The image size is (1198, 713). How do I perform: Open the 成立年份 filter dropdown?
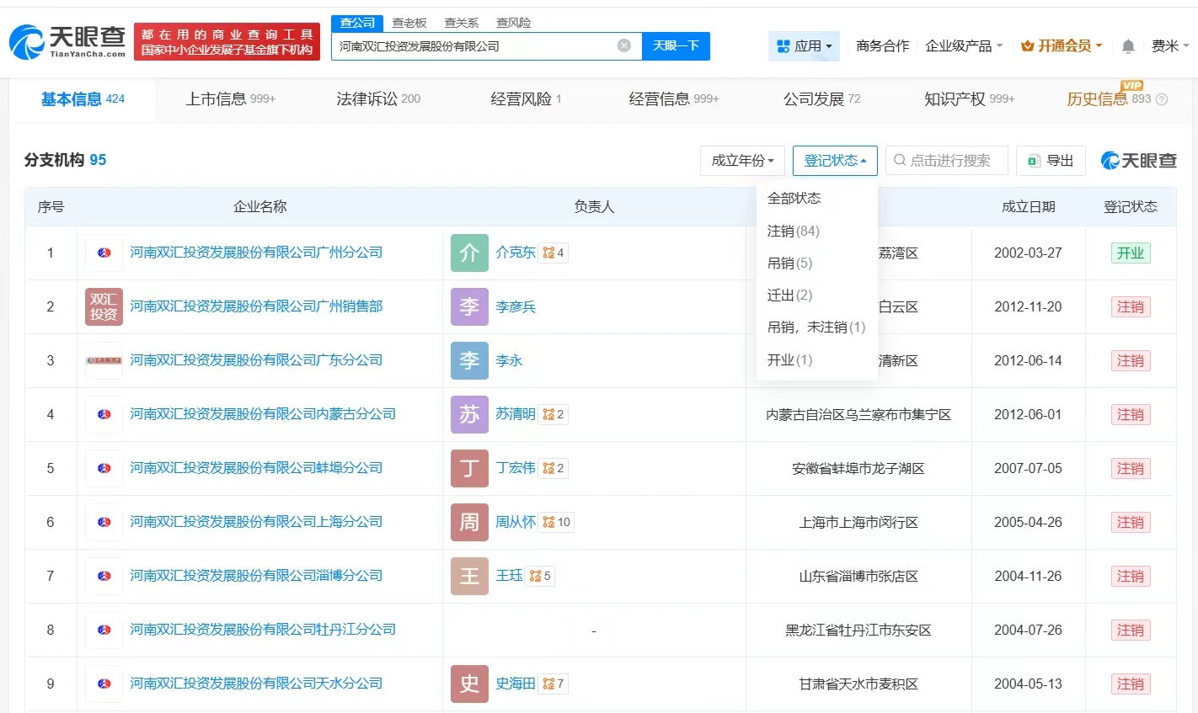pyautogui.click(x=742, y=161)
